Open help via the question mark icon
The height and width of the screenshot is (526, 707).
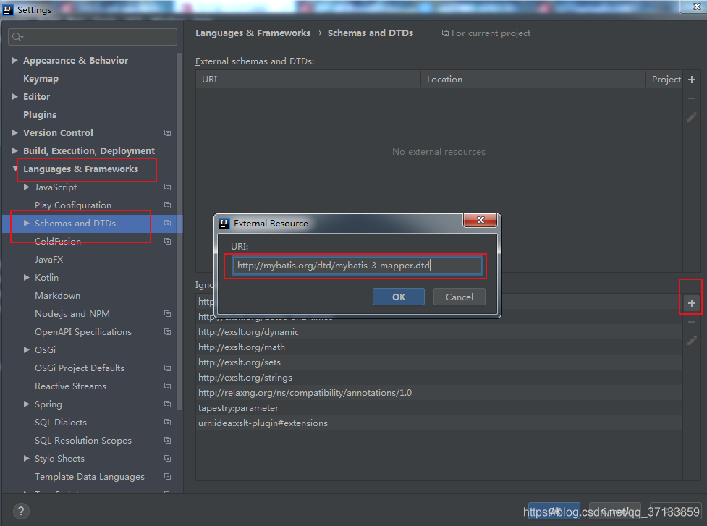coord(20,511)
